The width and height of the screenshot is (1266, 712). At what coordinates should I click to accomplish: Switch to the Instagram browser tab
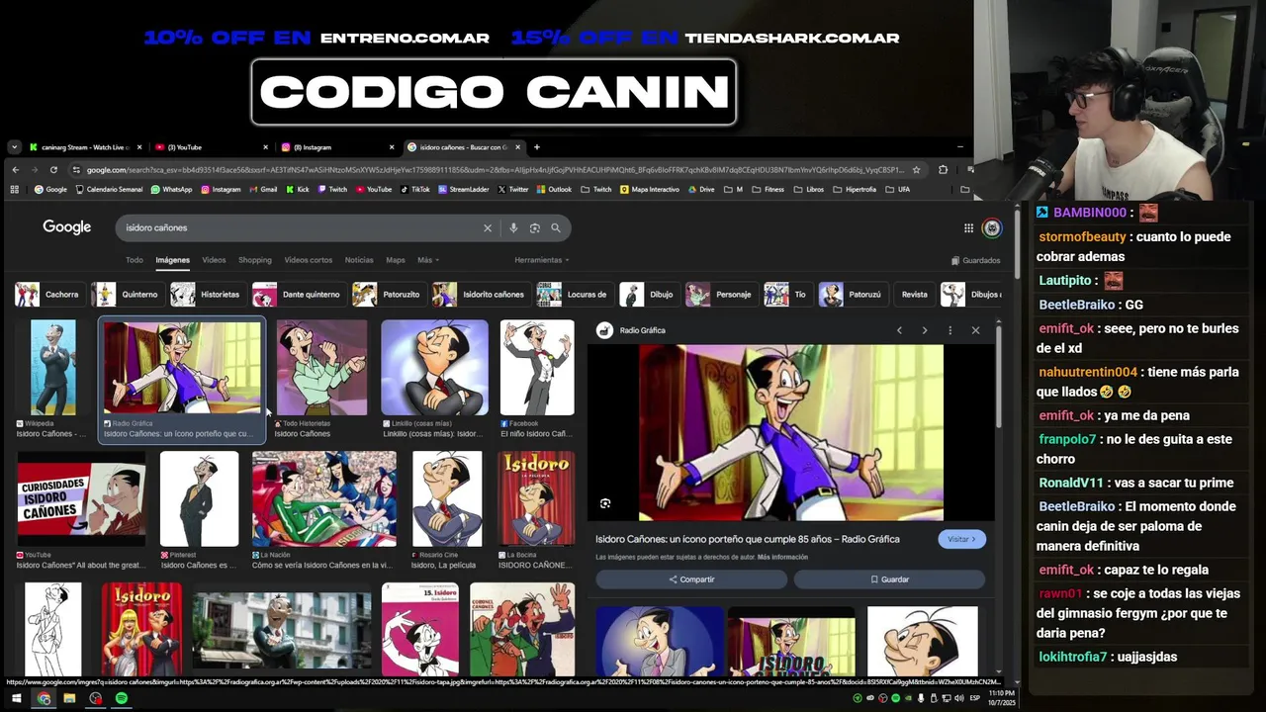(x=336, y=147)
